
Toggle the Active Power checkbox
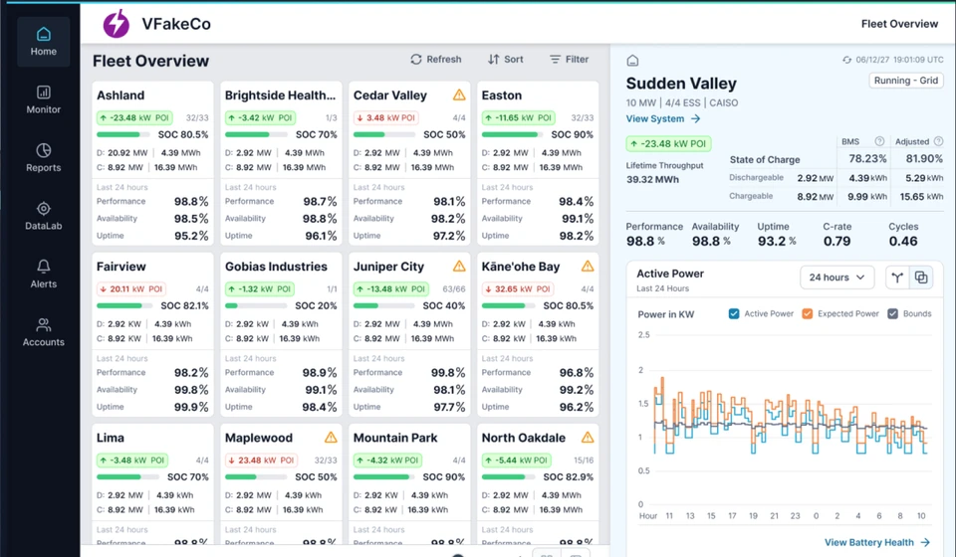pyautogui.click(x=734, y=314)
